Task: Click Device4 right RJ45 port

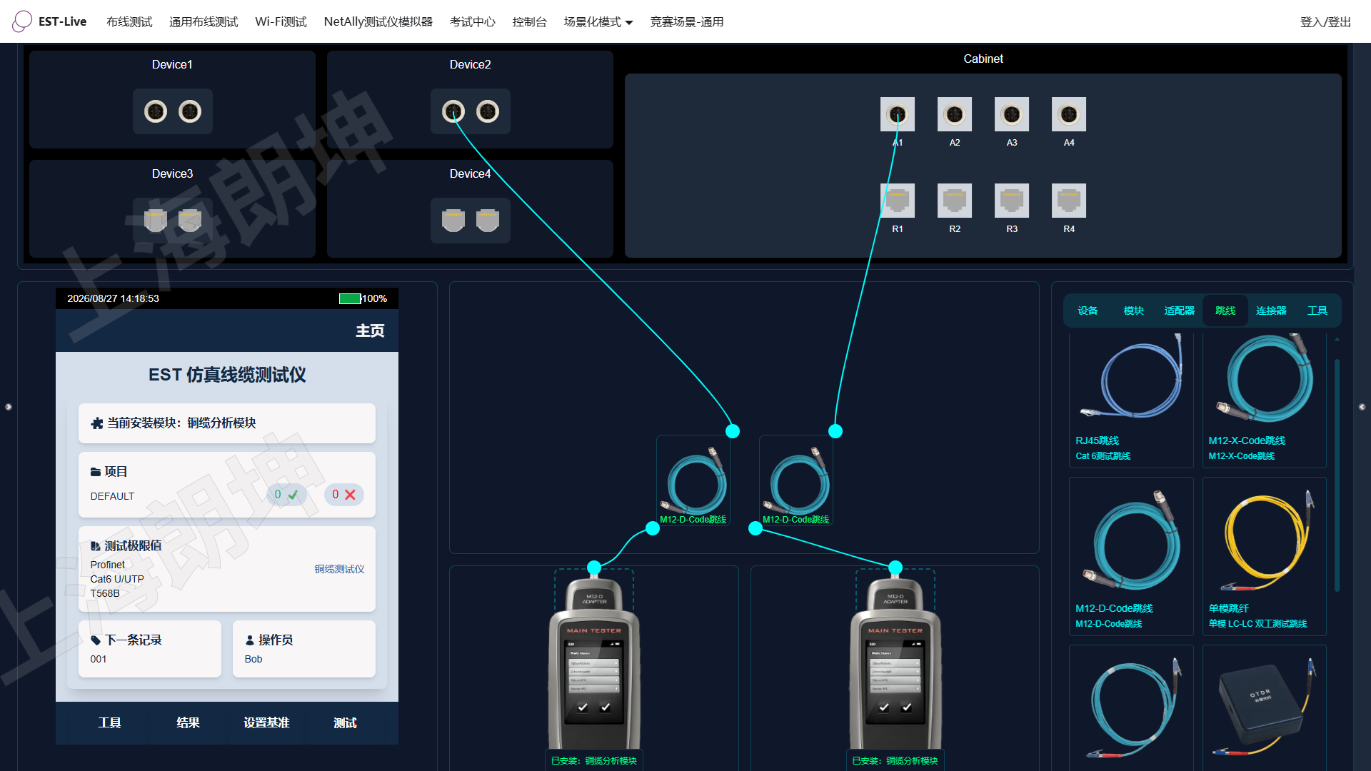Action: 488,221
